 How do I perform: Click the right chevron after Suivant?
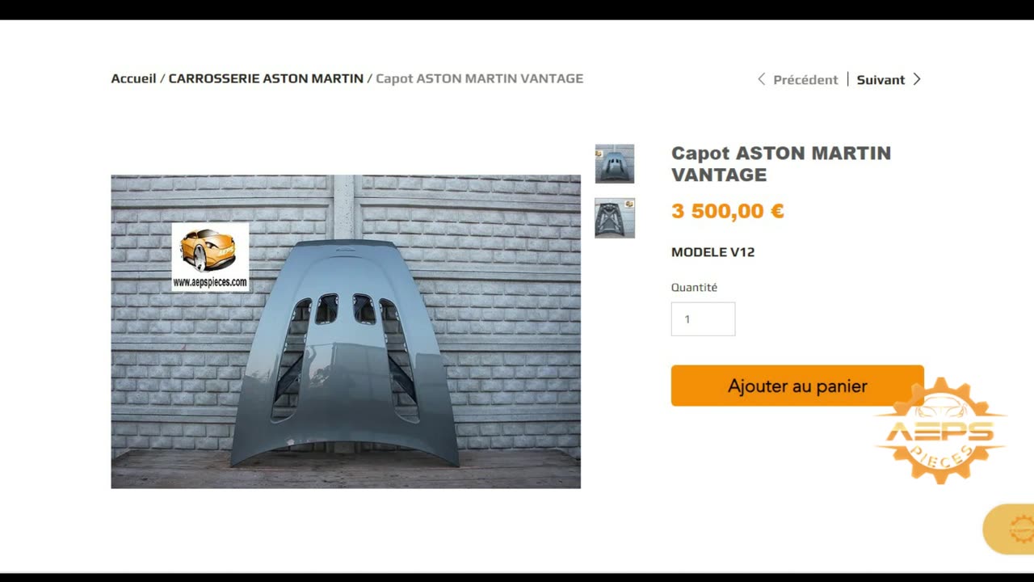tap(917, 79)
